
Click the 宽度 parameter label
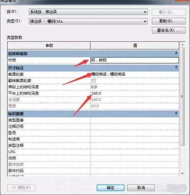coord(12,106)
